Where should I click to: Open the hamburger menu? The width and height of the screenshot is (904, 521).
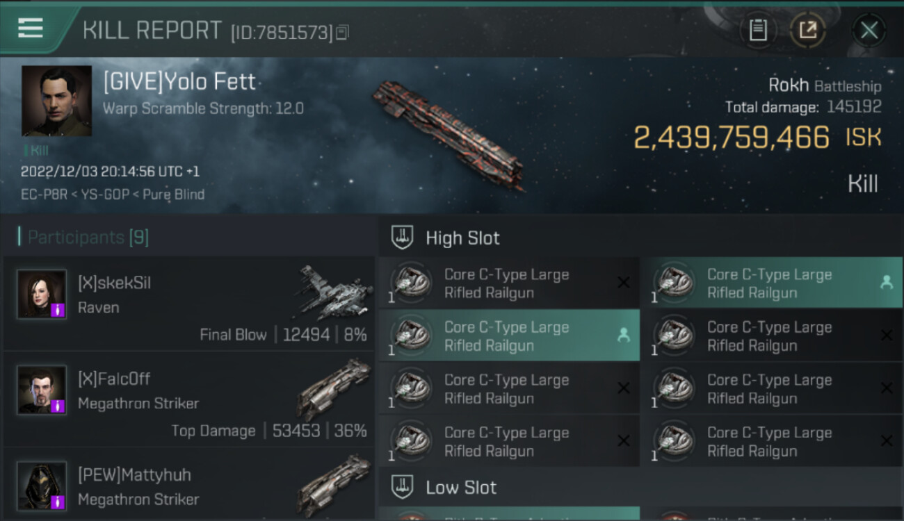(x=31, y=28)
